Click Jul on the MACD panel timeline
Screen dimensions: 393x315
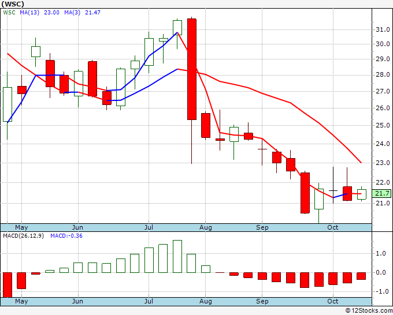(149, 301)
